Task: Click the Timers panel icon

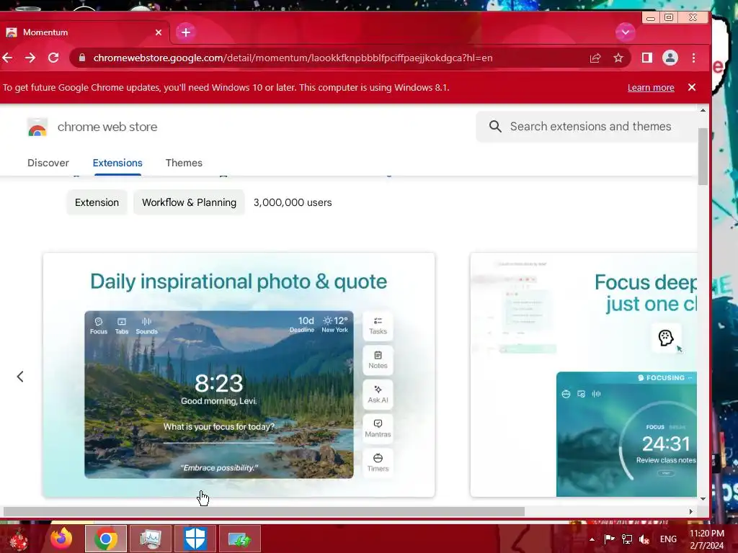Action: point(378,463)
